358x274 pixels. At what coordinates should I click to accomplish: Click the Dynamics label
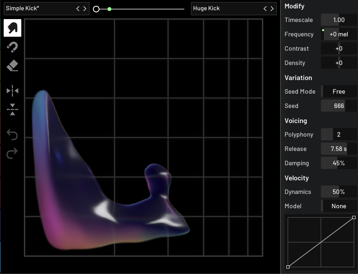click(298, 192)
